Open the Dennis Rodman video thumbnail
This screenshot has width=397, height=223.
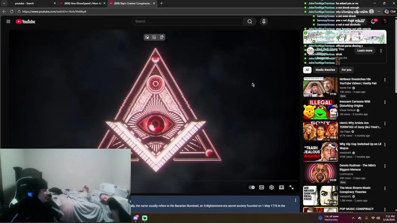tap(320, 173)
